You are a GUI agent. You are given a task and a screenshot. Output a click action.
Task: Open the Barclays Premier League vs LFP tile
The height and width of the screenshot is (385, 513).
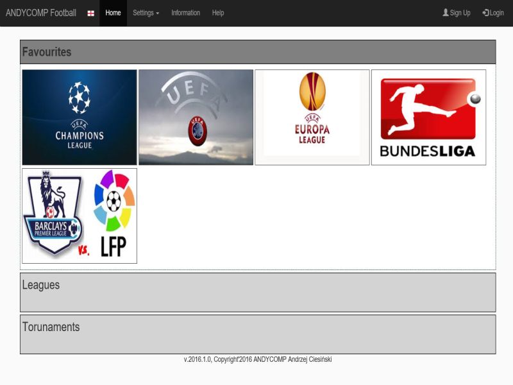pos(80,216)
